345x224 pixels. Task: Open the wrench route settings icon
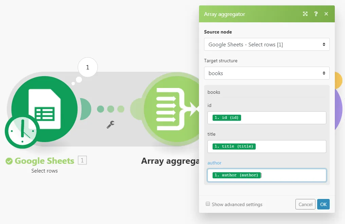click(x=110, y=125)
